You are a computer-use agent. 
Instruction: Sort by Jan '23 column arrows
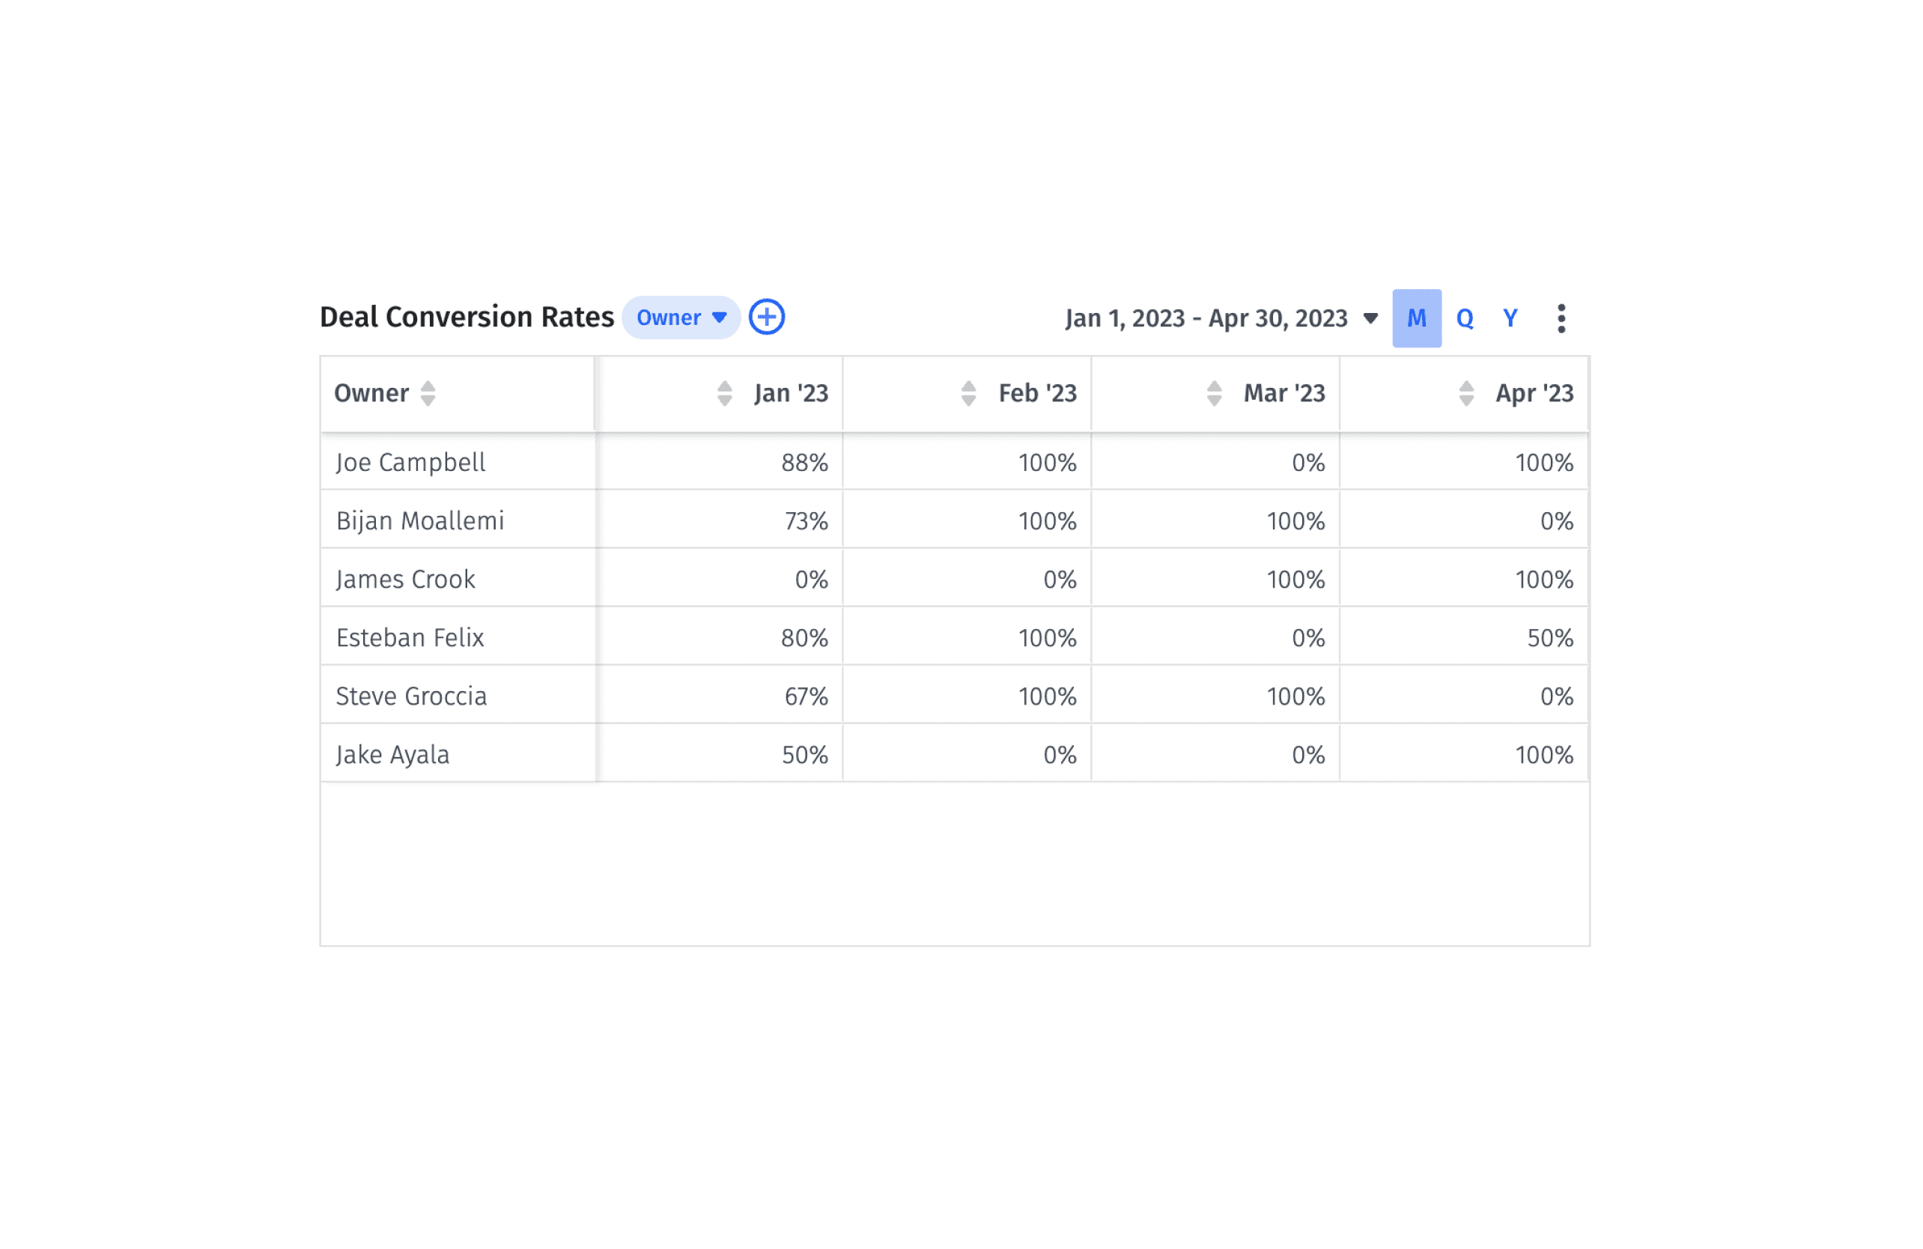point(724,393)
